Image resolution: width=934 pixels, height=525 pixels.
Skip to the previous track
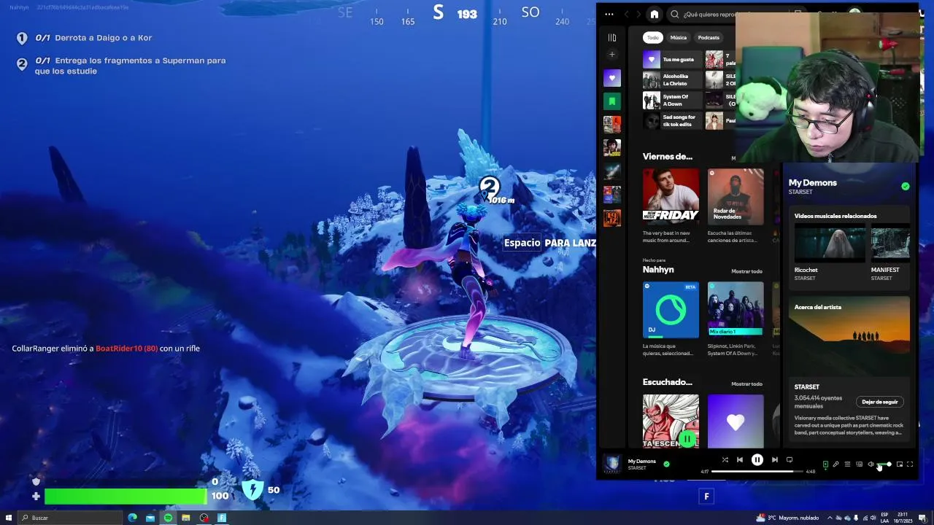[x=740, y=460]
